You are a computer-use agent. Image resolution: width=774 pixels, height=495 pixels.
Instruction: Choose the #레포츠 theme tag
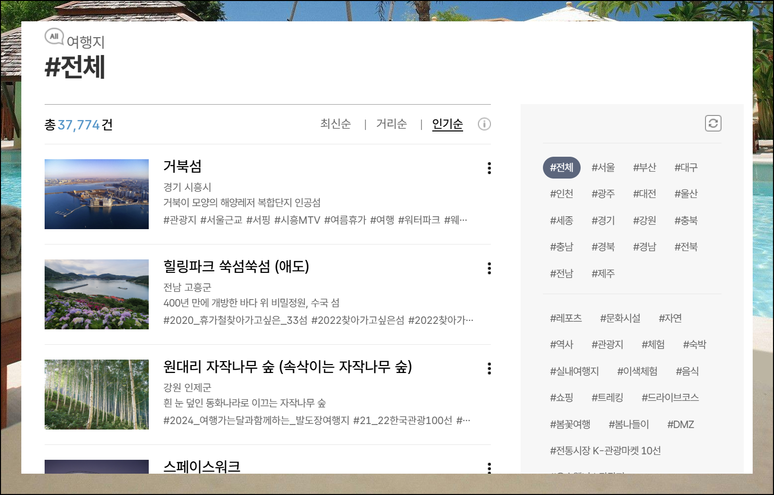tap(566, 318)
